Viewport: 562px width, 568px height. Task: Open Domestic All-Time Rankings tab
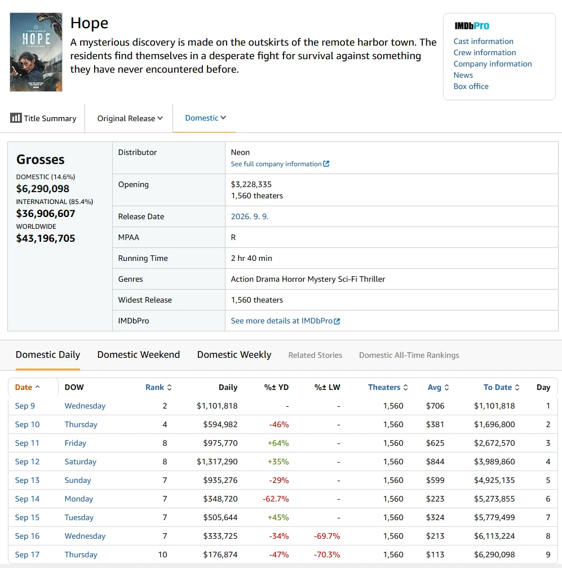coord(409,355)
